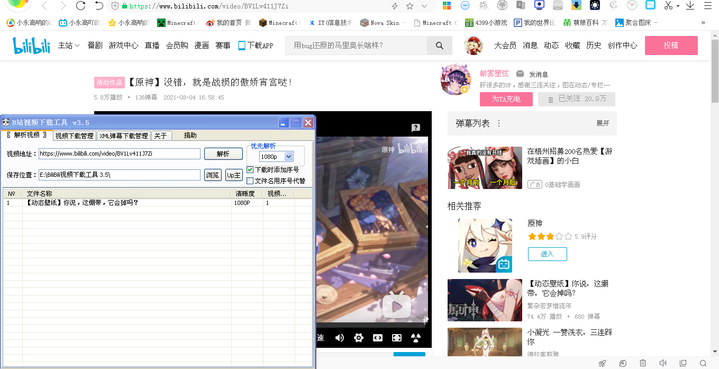Open the 小凝光 recommended video thumbnail
The height and width of the screenshot is (369, 719).
[485, 343]
